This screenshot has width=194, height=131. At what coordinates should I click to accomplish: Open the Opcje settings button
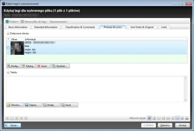tap(12, 125)
